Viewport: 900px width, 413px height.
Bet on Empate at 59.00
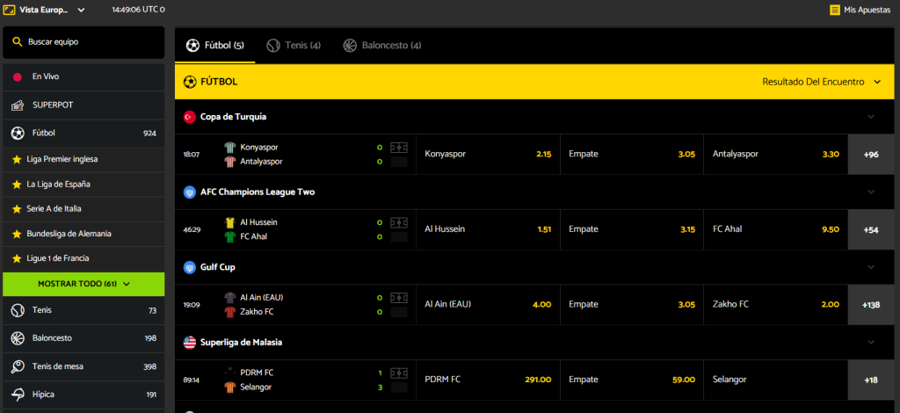coord(632,380)
